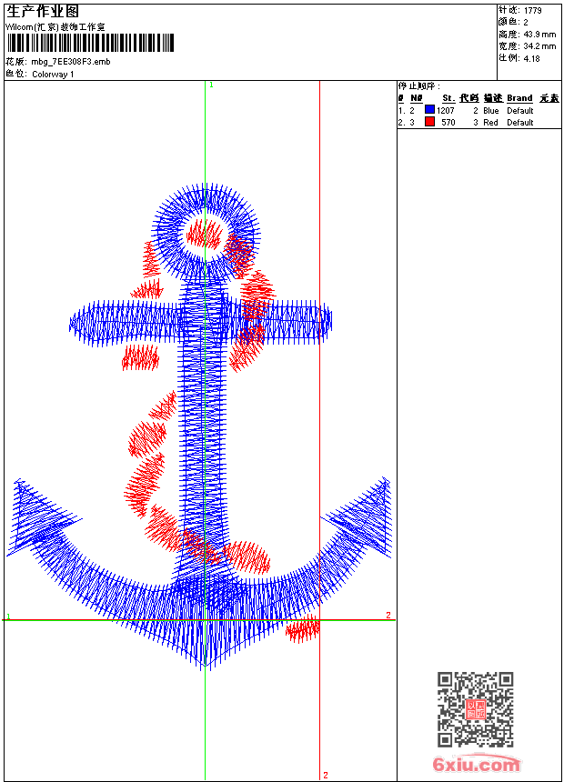Click the file name mbg_7EE308F3.emb
This screenshot has width=564, height=782.
point(70,62)
